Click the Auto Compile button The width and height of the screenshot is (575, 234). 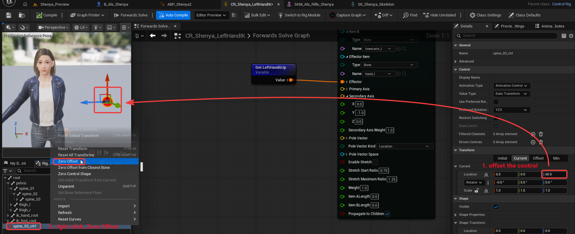(173, 15)
